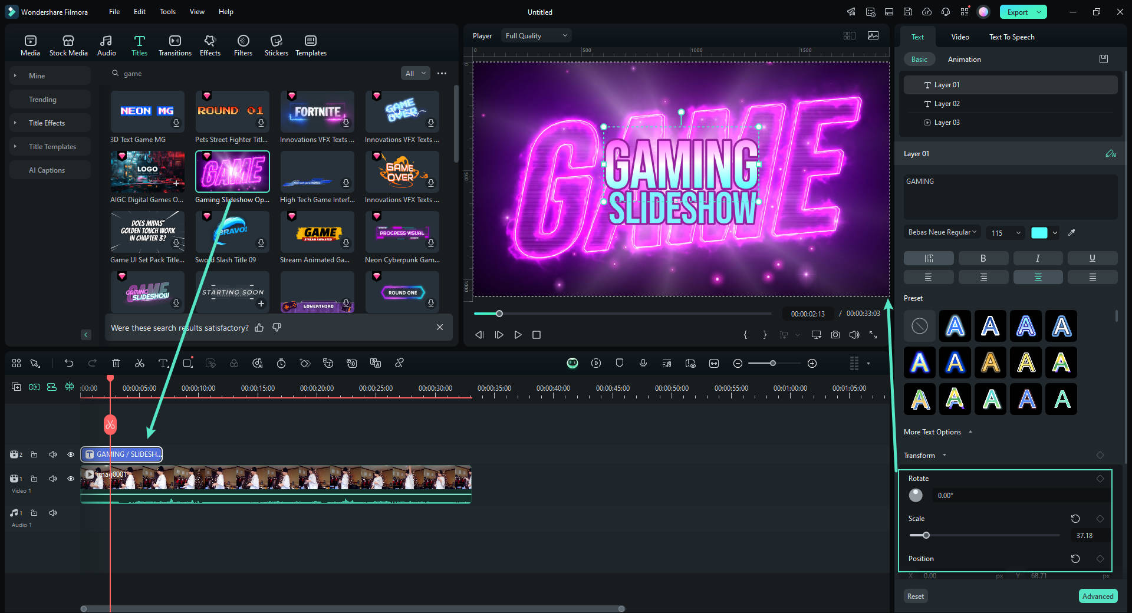The height and width of the screenshot is (613, 1132).
Task: Click the split scissors icon in timeline toolbar
Action: 140,363
